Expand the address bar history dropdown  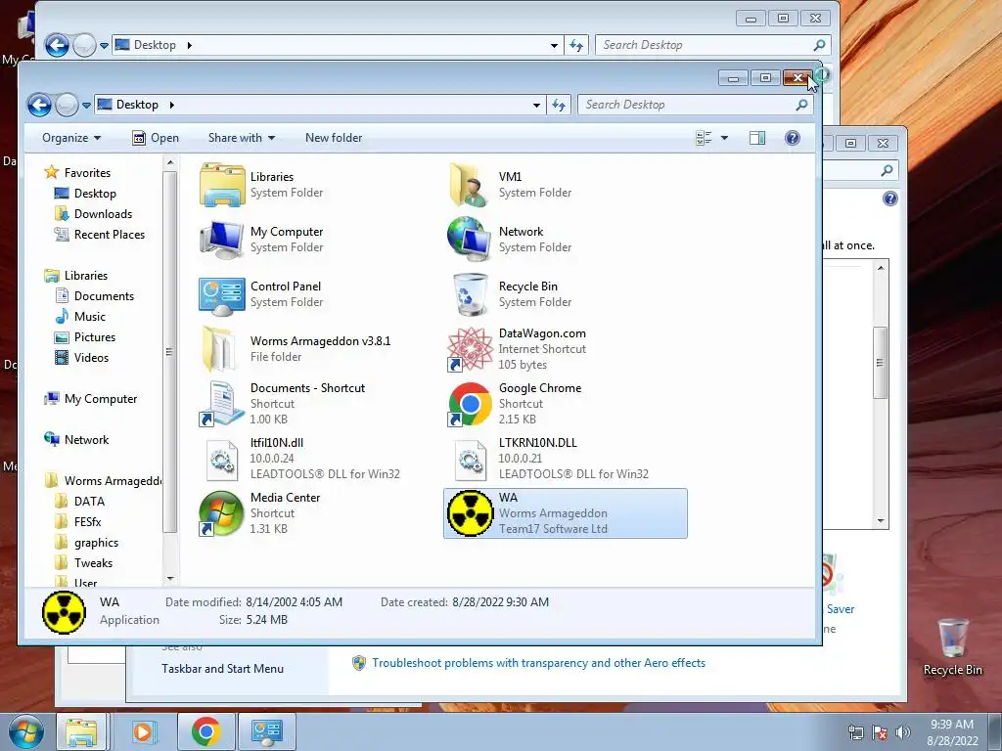click(537, 105)
